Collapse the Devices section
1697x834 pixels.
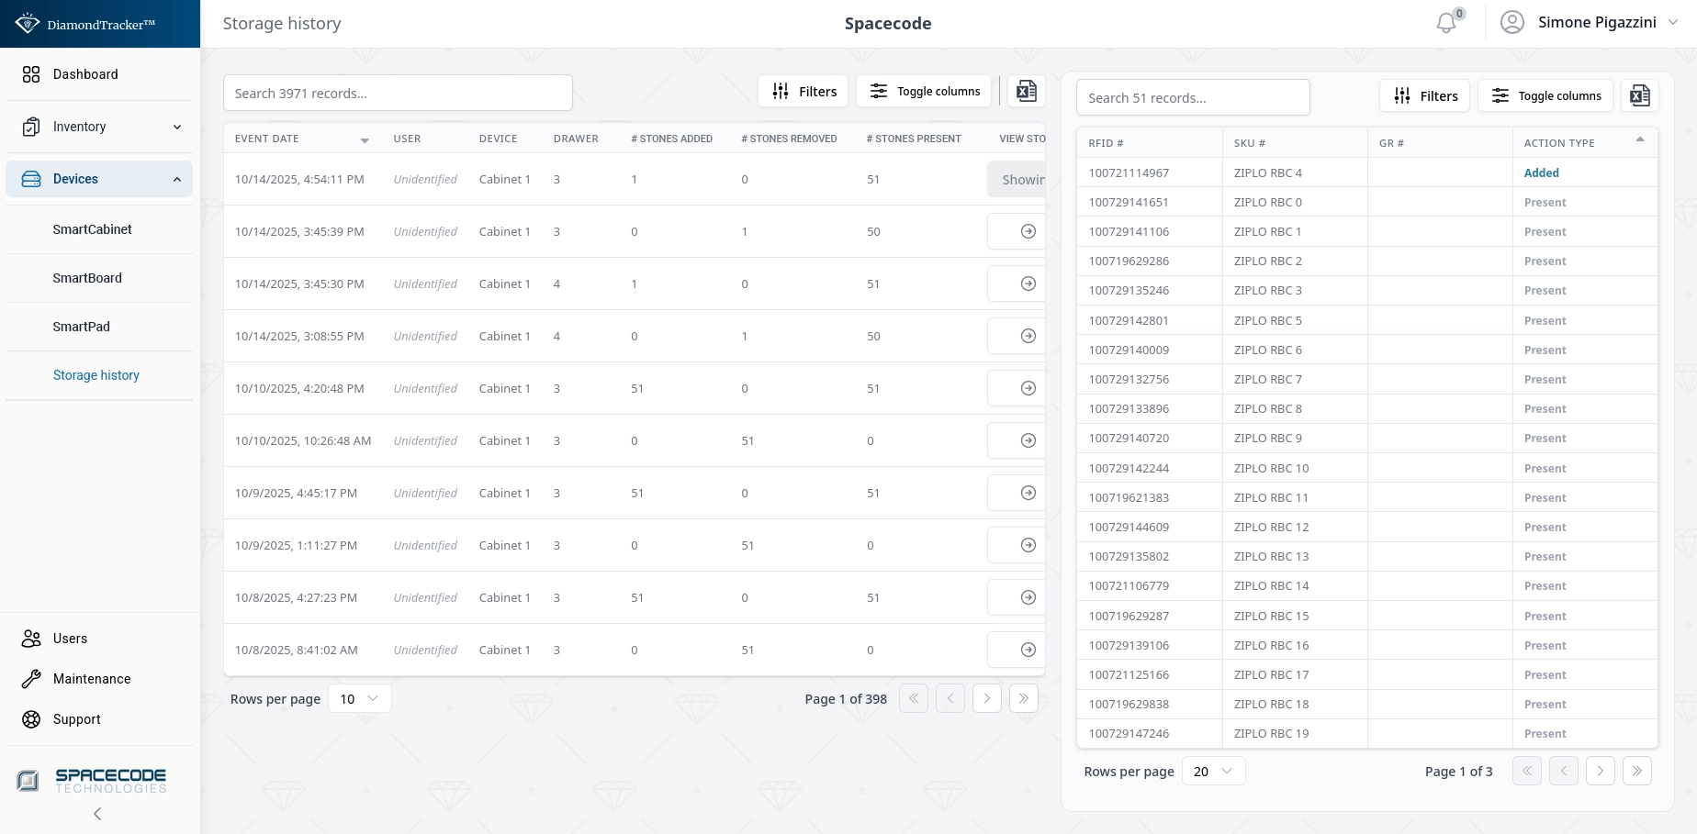[x=176, y=179]
